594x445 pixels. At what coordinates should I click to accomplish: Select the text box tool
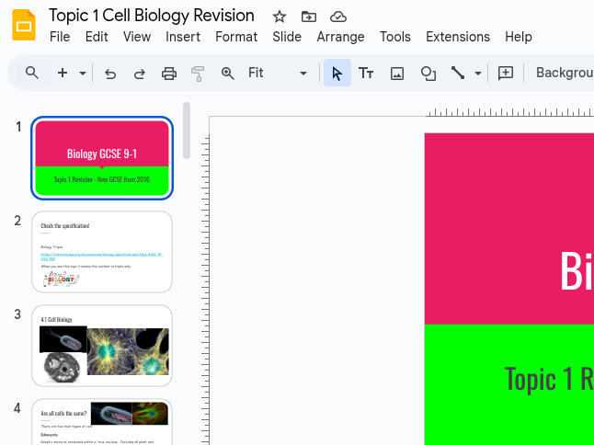pos(366,74)
